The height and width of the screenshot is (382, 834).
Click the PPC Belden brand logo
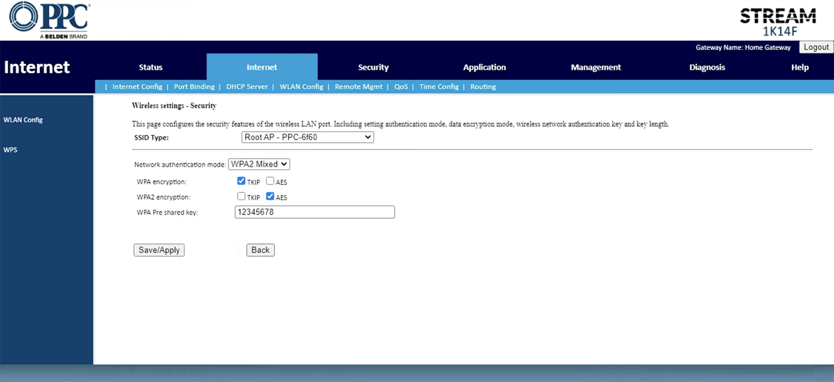(x=49, y=20)
